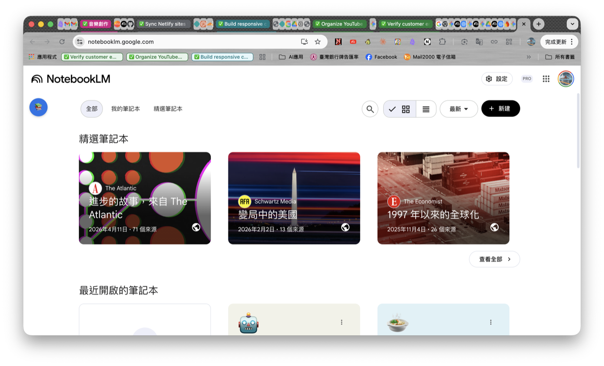Open the AI應用 bookmarks folder
The image size is (604, 366).
tap(291, 57)
